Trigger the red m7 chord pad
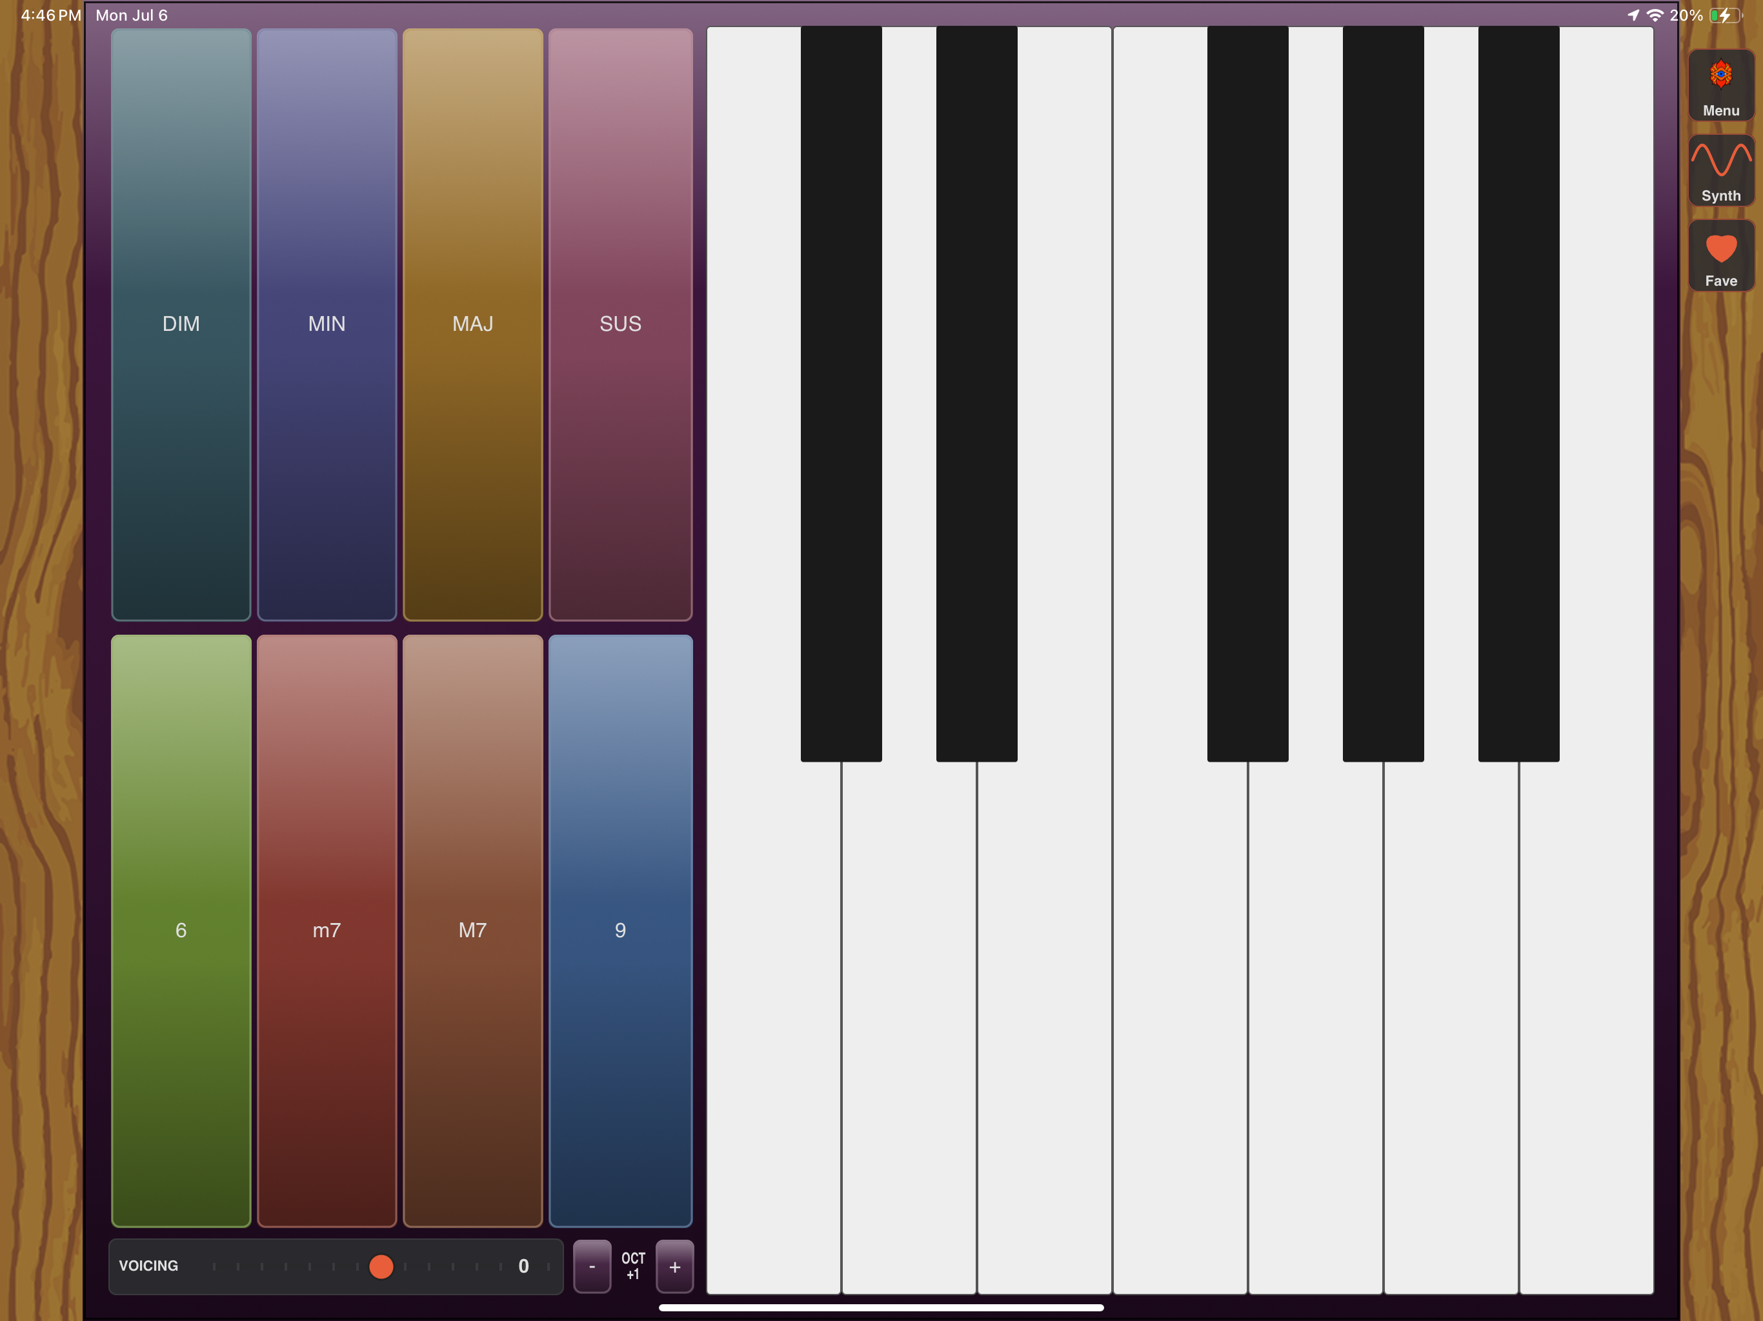 click(327, 931)
